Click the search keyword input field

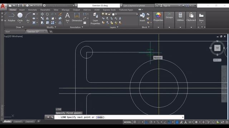pyautogui.click(x=138, y=6)
